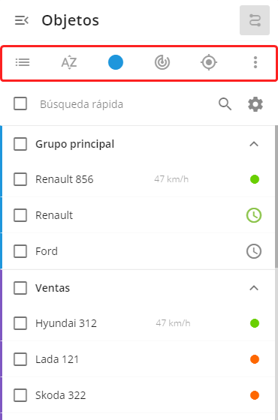278x420 pixels.
Task: Select the Hyundai 312 vehicle row
Action: pos(138,323)
